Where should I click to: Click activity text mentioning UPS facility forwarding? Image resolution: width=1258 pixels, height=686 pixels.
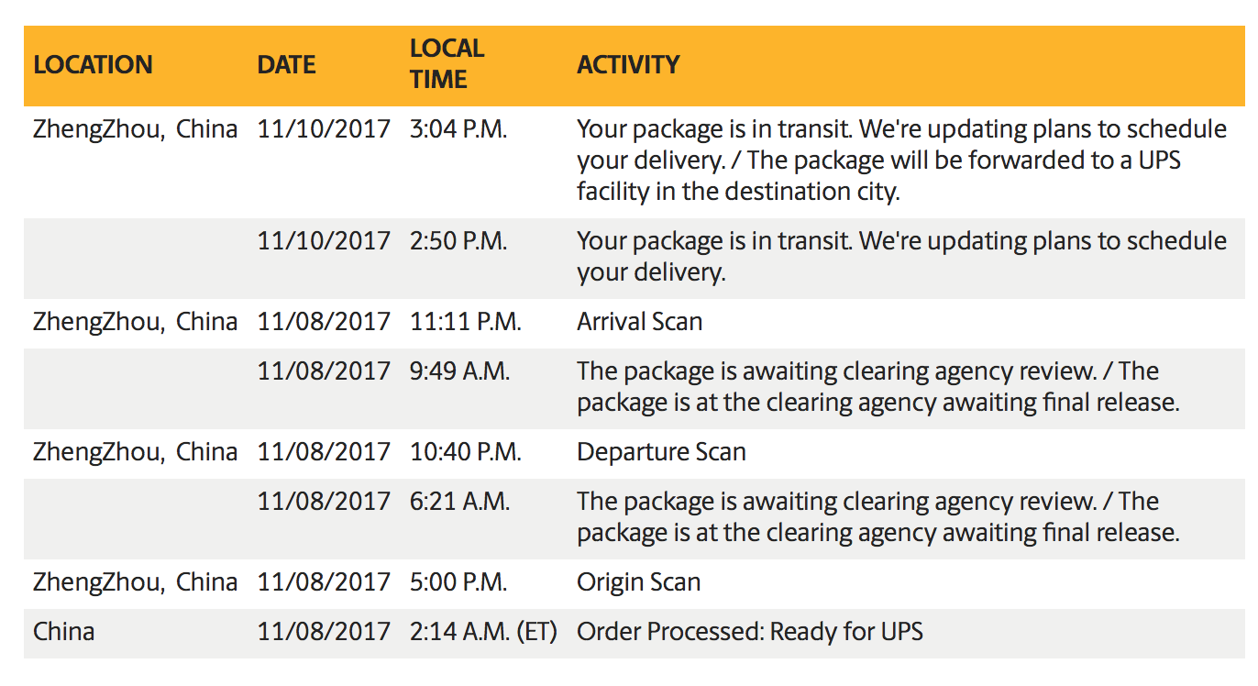click(x=878, y=160)
